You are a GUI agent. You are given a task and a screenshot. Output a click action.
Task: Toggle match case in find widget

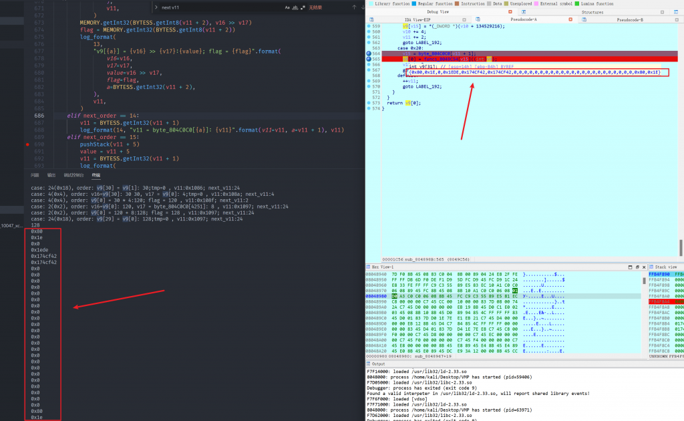pos(288,7)
